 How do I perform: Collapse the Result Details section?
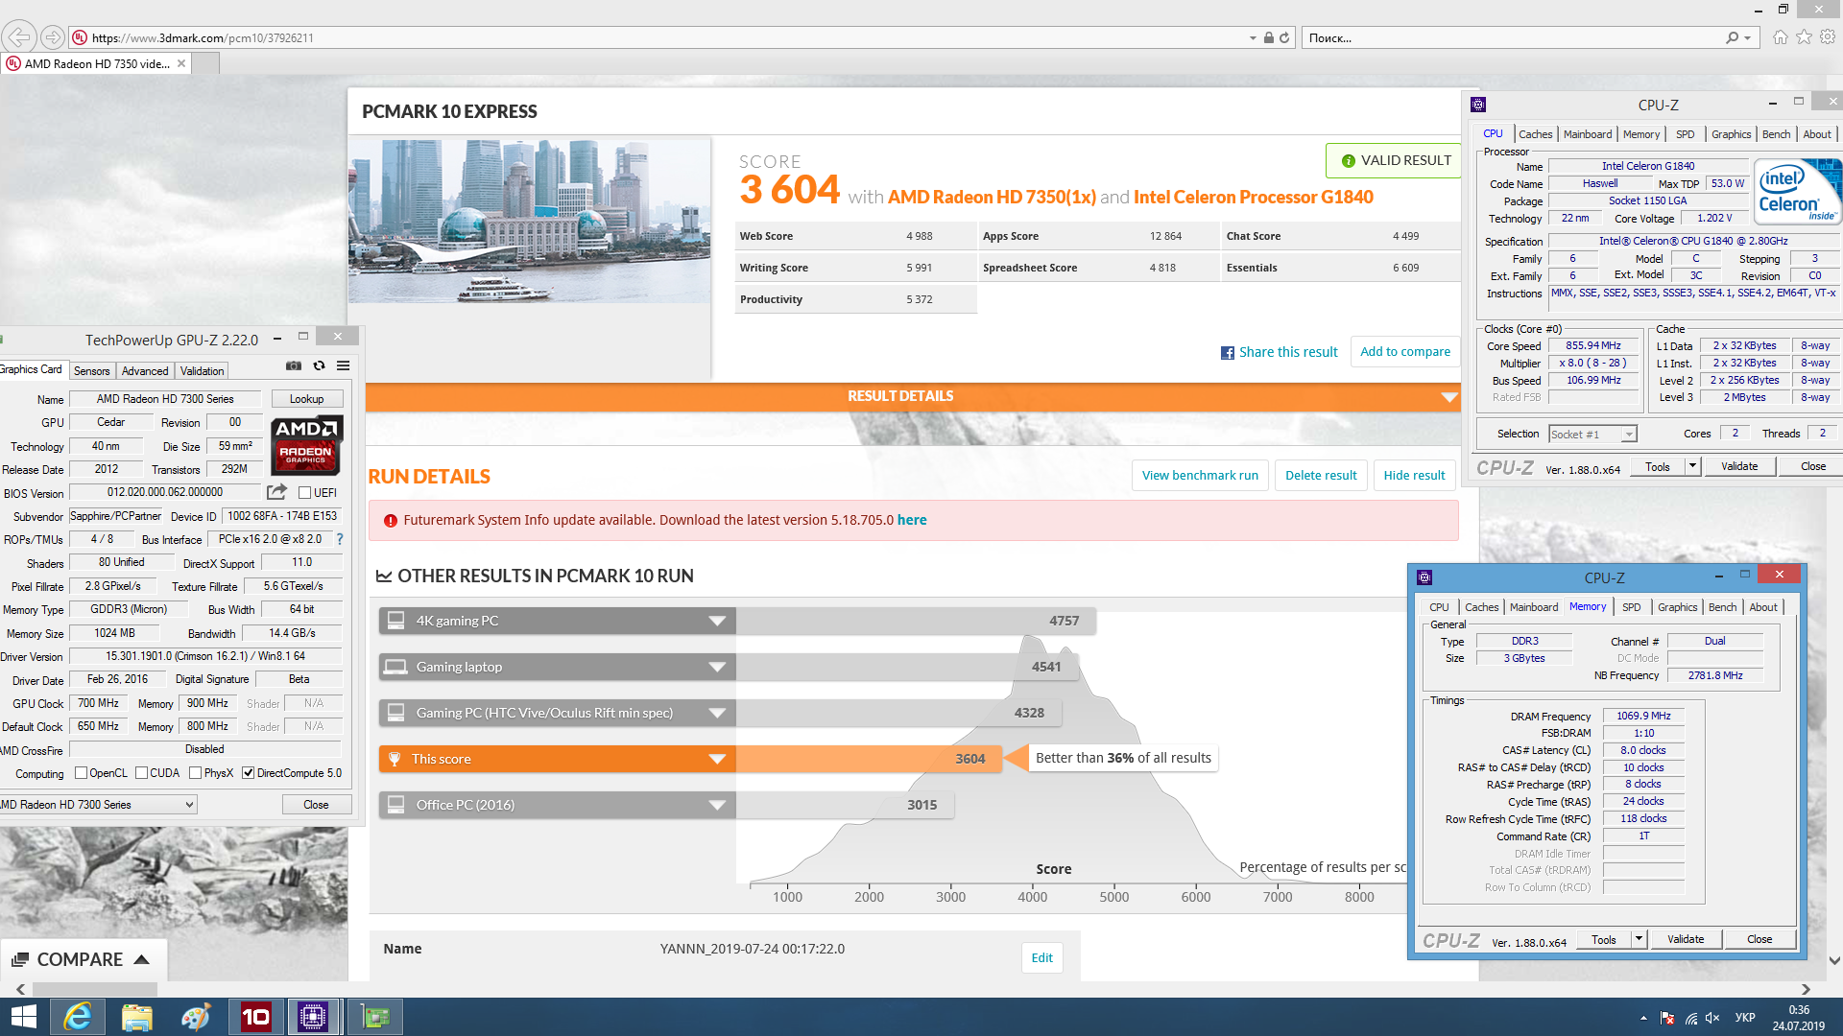tap(1448, 397)
